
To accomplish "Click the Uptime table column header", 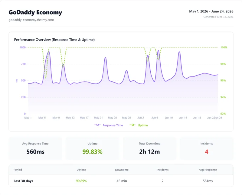I will coord(81,170).
